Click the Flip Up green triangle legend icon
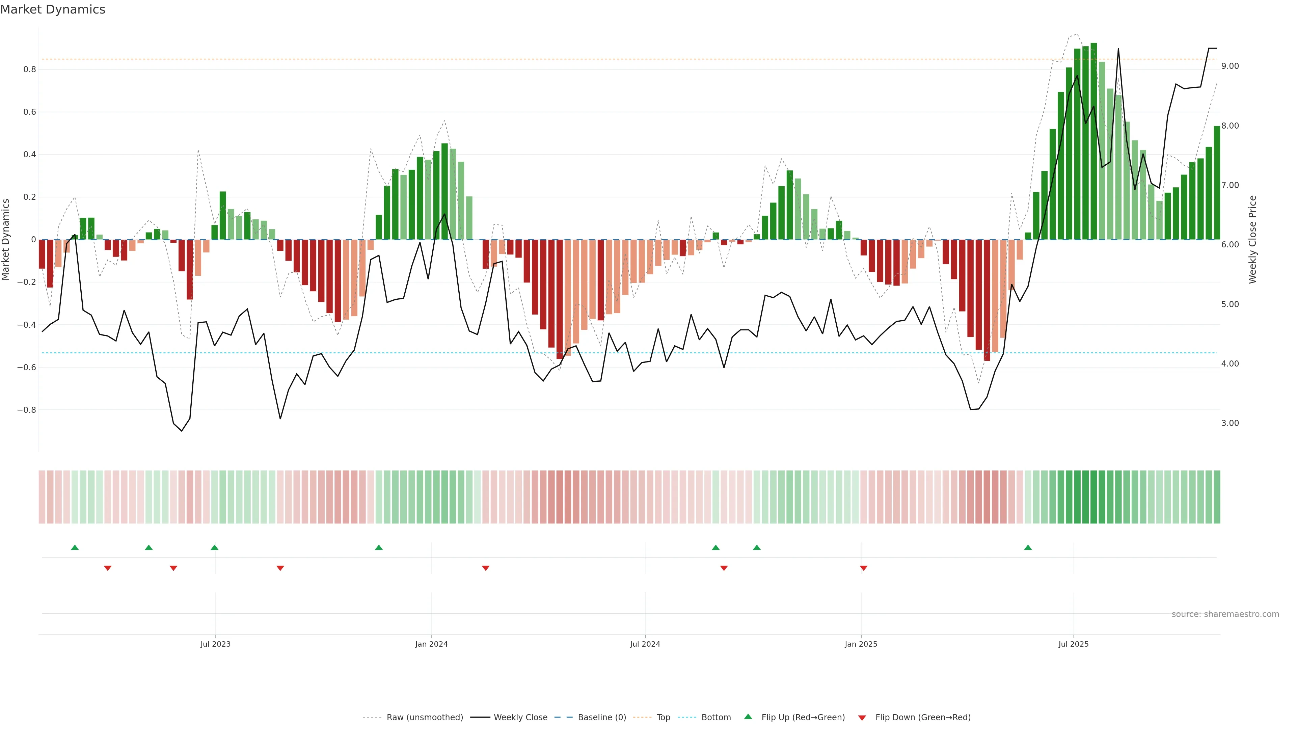The height and width of the screenshot is (729, 1296). (748, 717)
